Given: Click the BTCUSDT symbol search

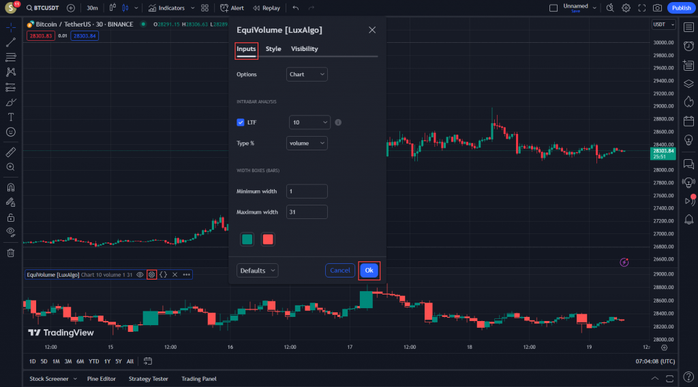Looking at the screenshot, I should coord(43,8).
